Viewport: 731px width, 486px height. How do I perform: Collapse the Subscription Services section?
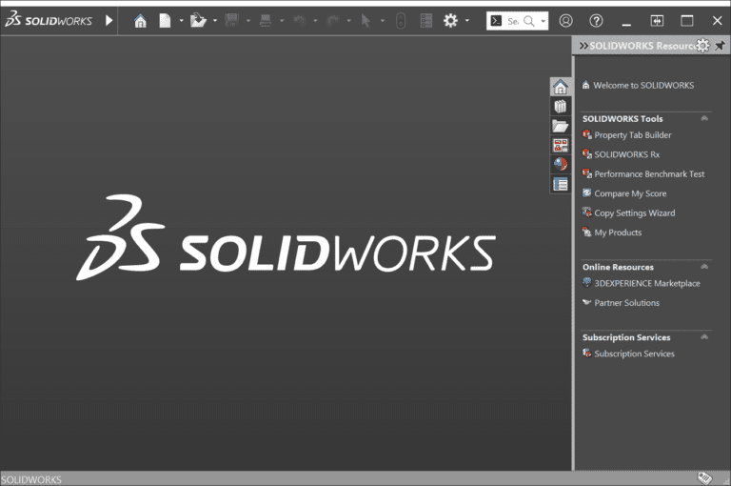(704, 337)
